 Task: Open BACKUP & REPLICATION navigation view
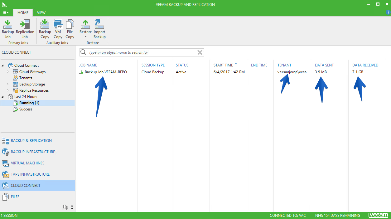37,141
